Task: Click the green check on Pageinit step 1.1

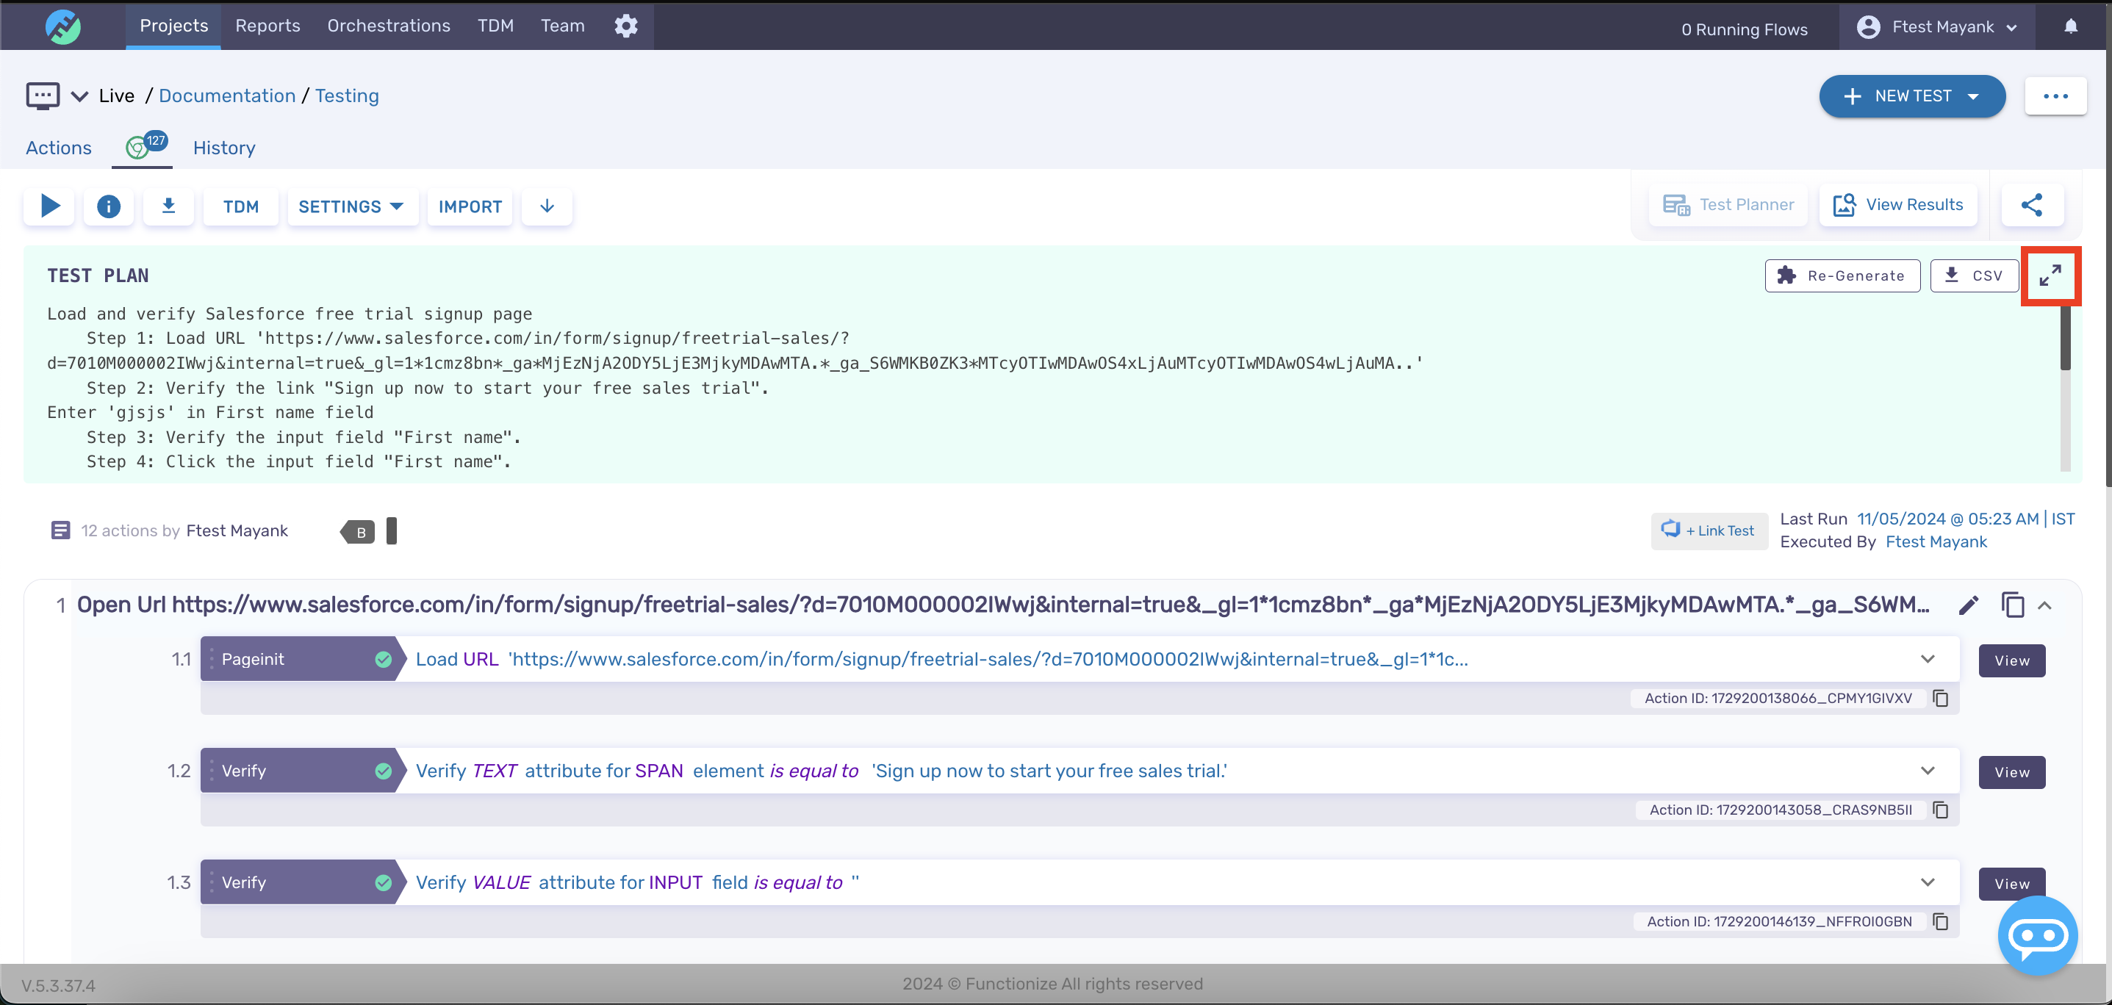Action: pyautogui.click(x=383, y=659)
